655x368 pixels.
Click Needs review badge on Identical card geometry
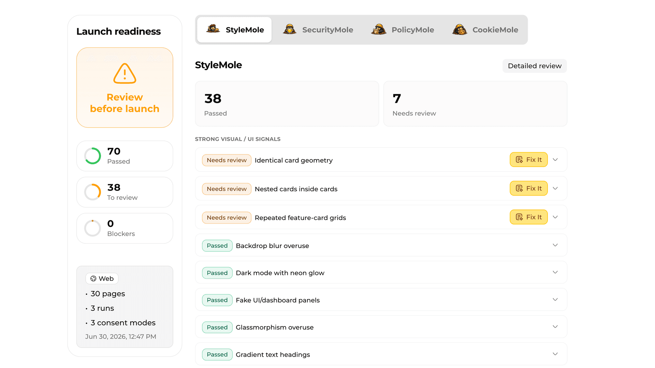[227, 160]
